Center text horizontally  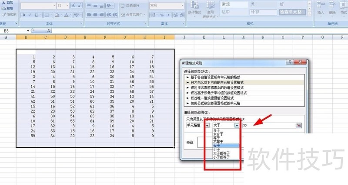click(95, 15)
